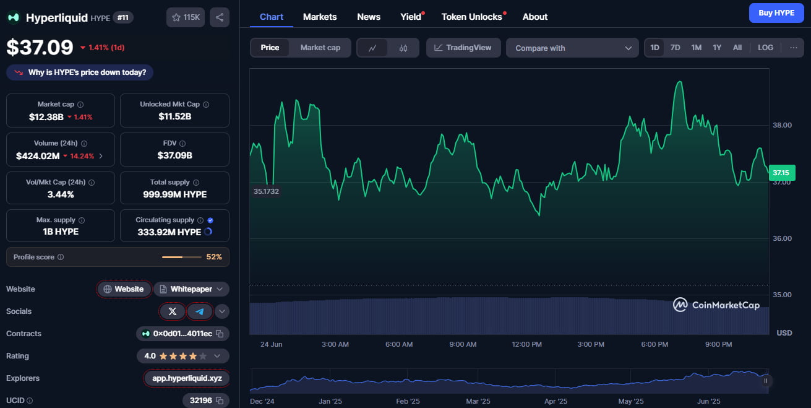The image size is (811, 408).
Task: Open the About tab
Action: click(535, 17)
